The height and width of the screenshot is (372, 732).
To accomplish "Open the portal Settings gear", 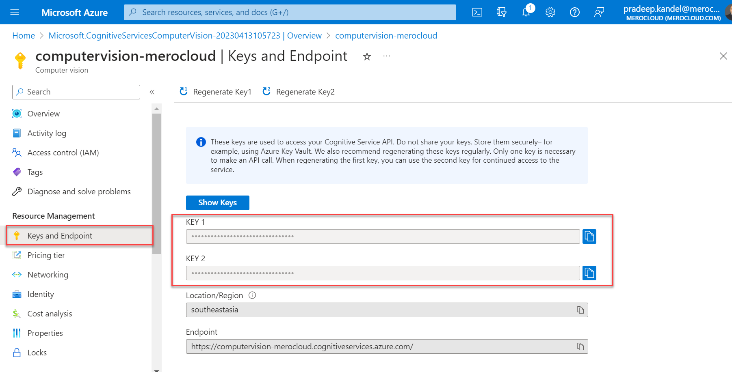I will tap(550, 12).
